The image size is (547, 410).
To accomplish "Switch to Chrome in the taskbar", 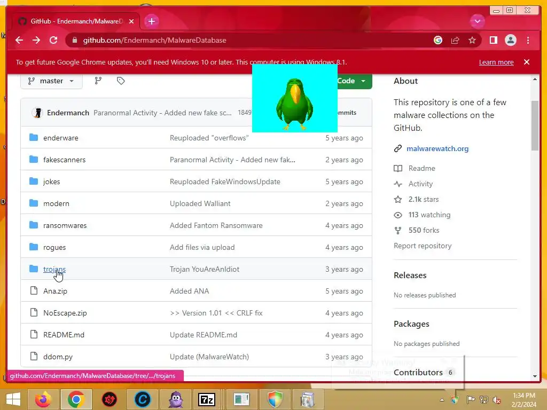I will pos(76,399).
